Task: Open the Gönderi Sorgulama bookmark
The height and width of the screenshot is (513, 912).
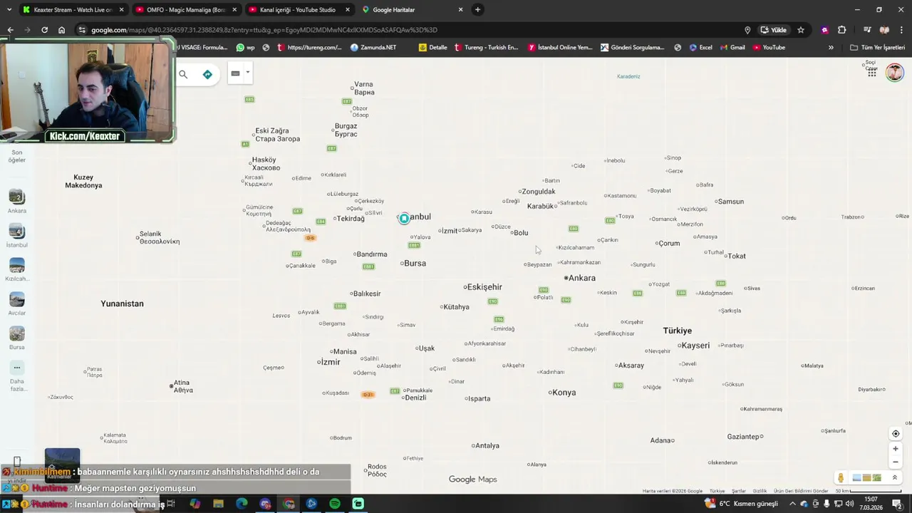Action: (633, 48)
